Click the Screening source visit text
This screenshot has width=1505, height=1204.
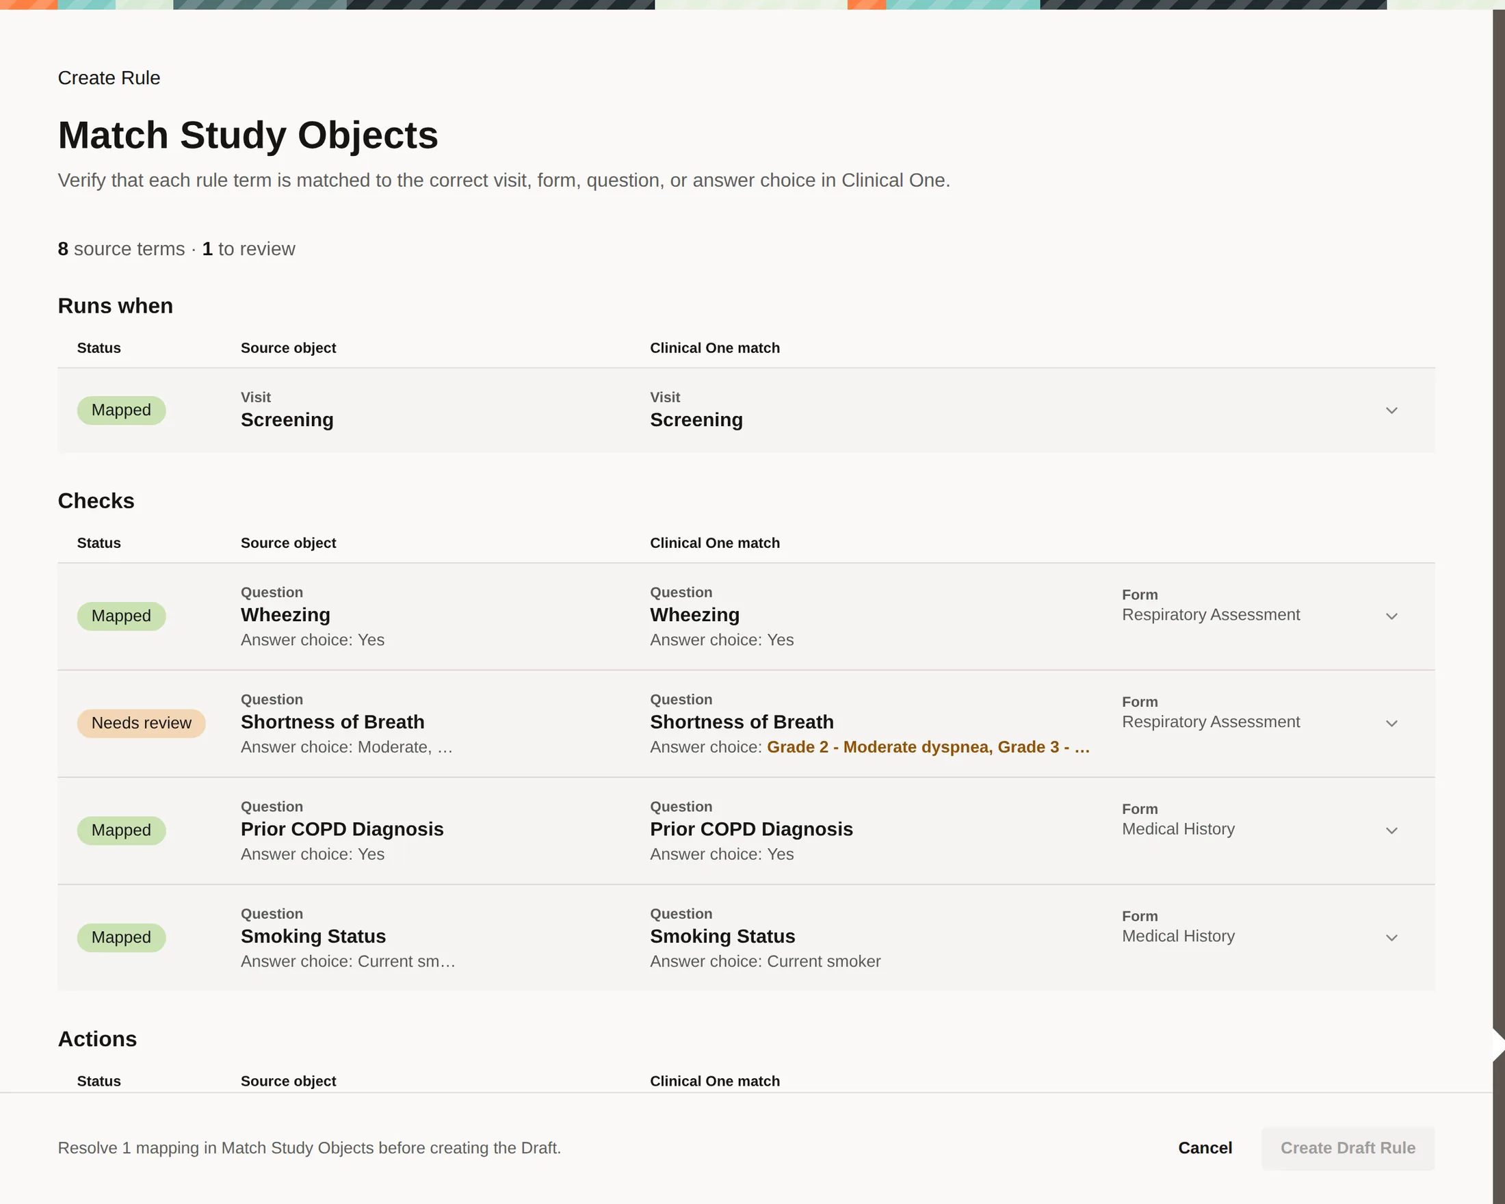[x=287, y=419]
